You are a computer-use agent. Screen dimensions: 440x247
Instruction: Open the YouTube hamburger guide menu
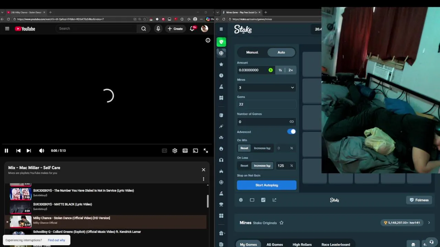7,29
